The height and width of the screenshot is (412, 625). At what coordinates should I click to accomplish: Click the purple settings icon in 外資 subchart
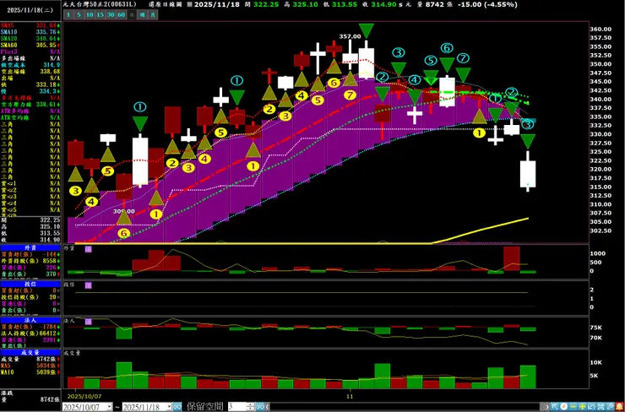click(x=89, y=249)
